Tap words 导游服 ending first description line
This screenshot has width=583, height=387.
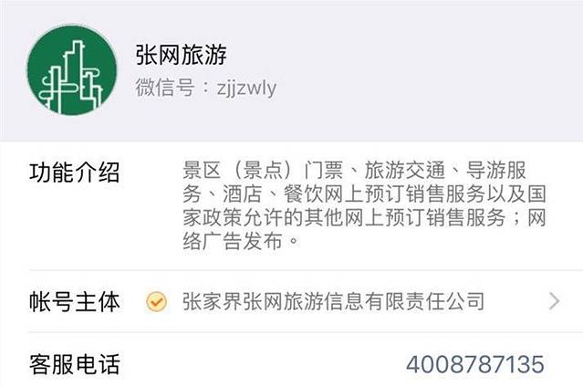[495, 171]
